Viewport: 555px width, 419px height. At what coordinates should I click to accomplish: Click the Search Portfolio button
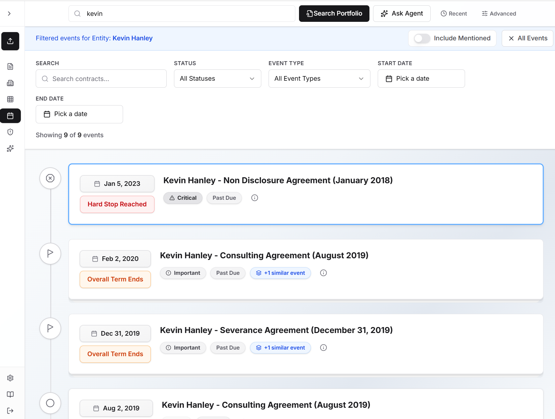334,14
